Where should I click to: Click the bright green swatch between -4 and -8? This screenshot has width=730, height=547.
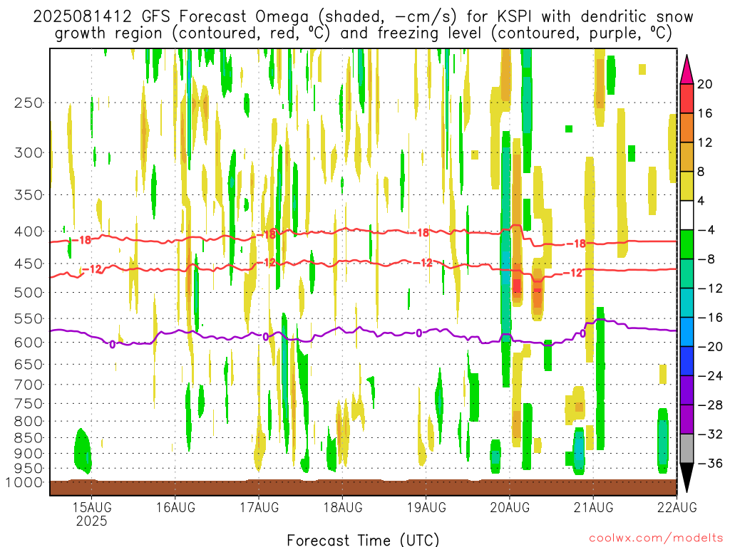[687, 244]
